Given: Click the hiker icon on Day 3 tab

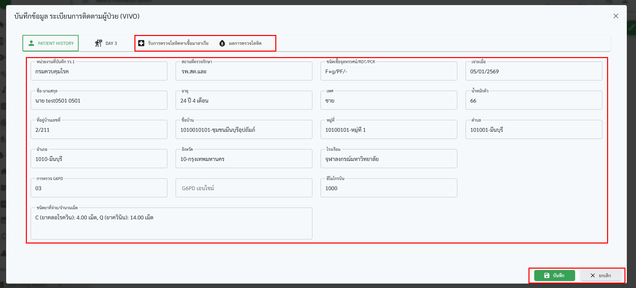Looking at the screenshot, I should (99, 43).
